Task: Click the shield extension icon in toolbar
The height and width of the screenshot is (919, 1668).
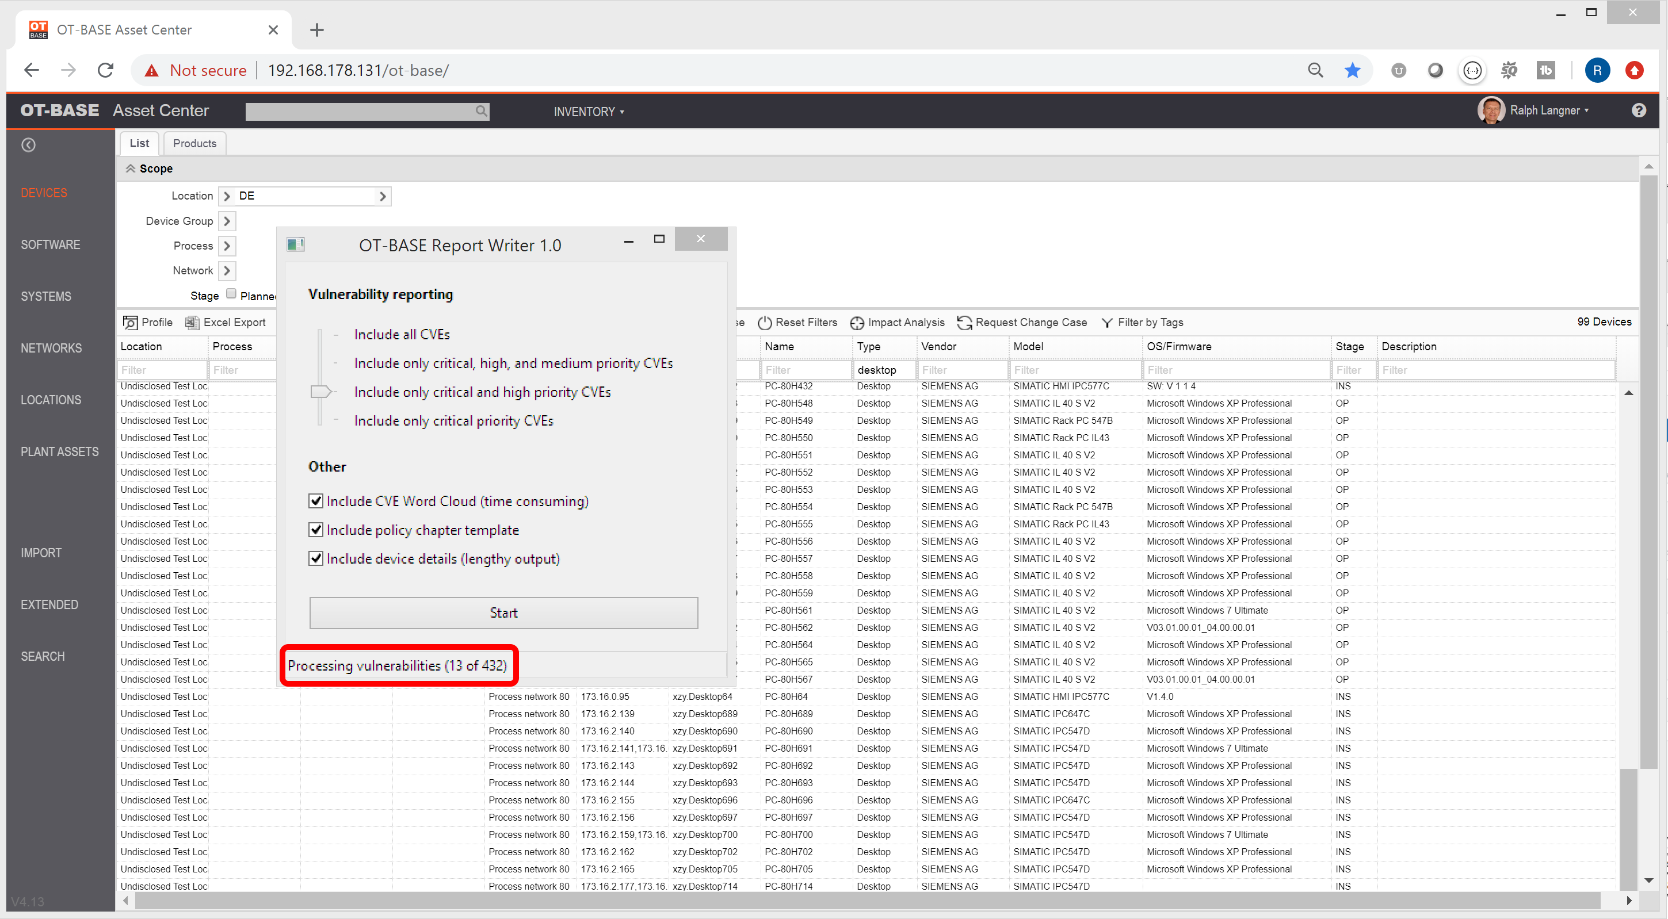Action: pos(1398,71)
